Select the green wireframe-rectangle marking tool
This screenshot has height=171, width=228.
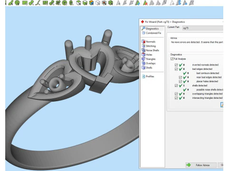coord(45,3)
